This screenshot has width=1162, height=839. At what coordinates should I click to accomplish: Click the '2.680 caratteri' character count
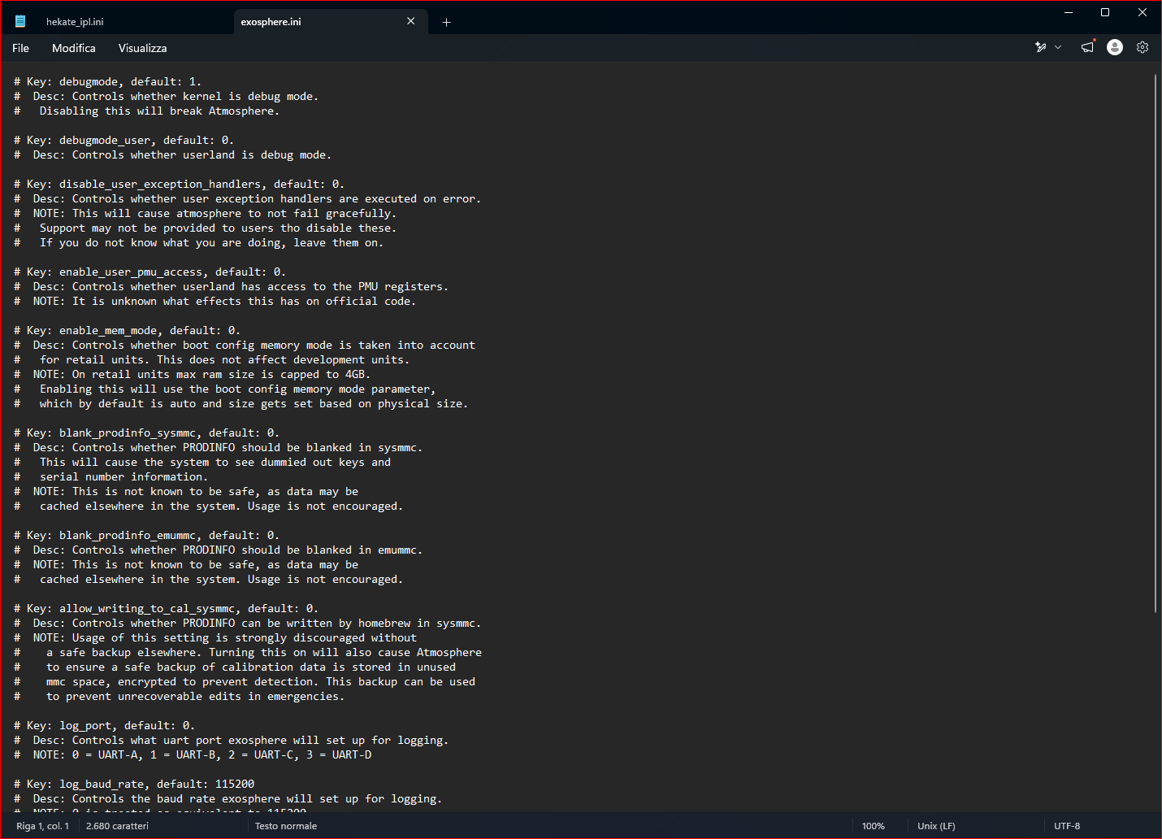[118, 826]
